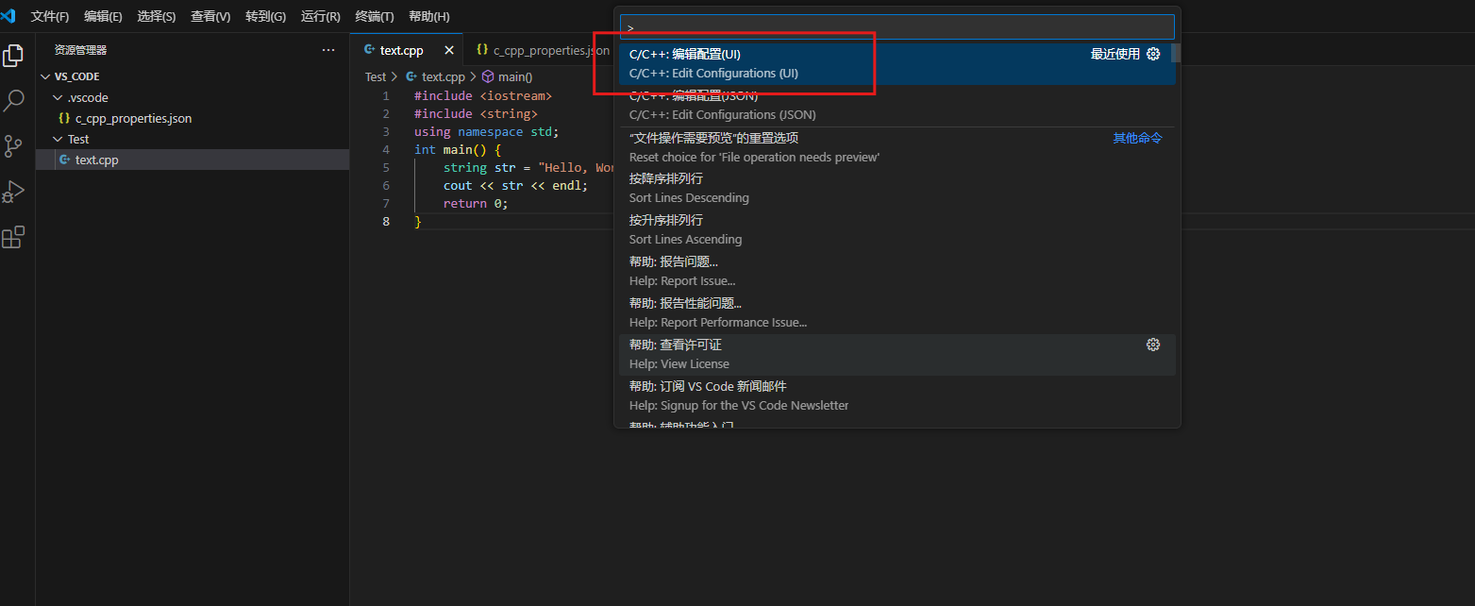Click line number 4 in the gutter

point(386,150)
